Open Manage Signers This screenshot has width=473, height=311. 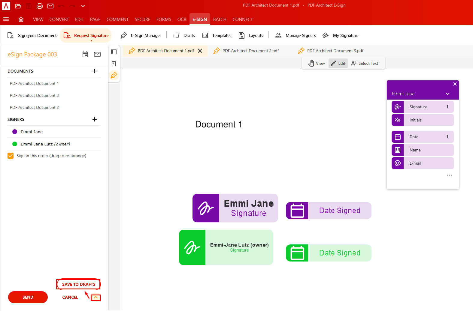(x=296, y=35)
